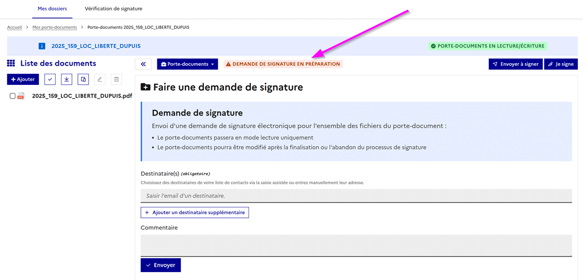Open the Porte-documents dropdown menu
This screenshot has width=583, height=280.
pos(187,64)
